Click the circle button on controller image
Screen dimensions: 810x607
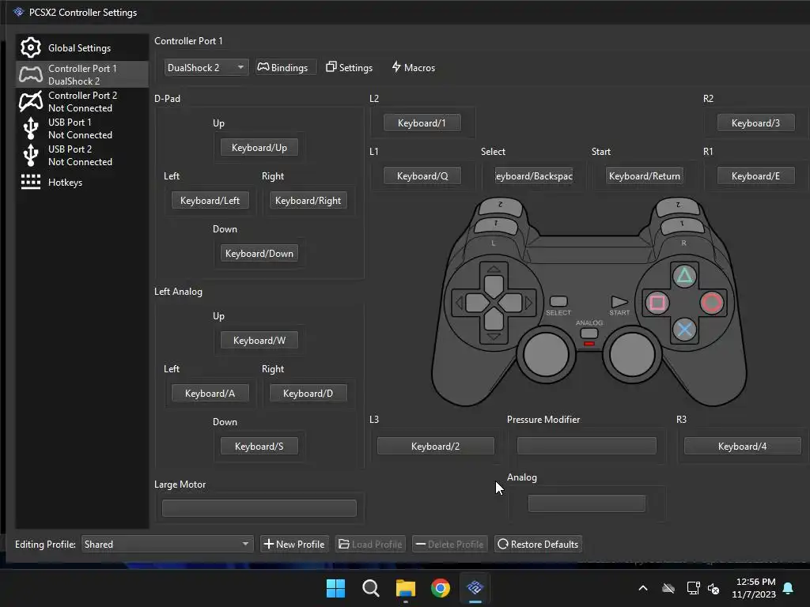click(711, 303)
